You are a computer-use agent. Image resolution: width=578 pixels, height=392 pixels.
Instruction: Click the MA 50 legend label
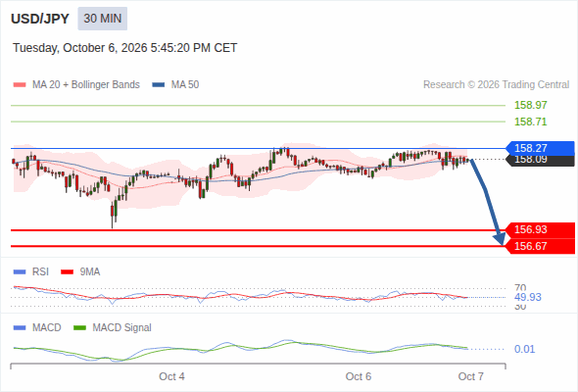185,85
